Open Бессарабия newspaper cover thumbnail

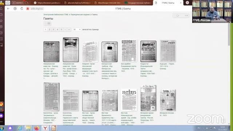pos(129,51)
